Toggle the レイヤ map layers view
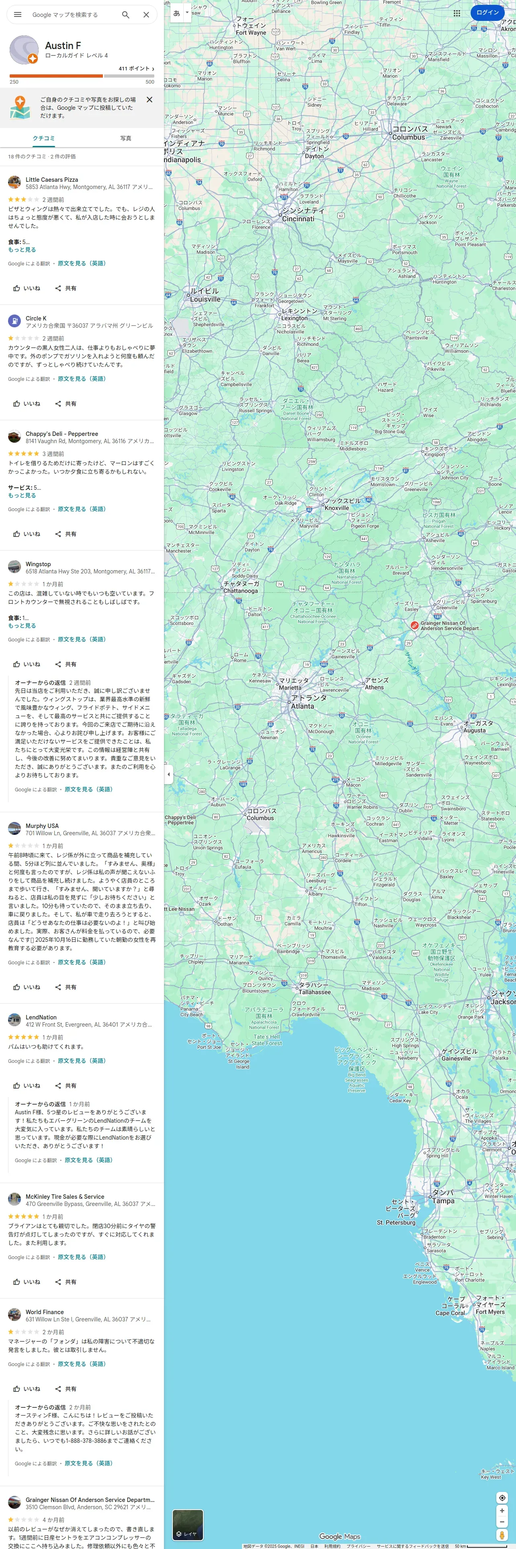Image resolution: width=516 pixels, height=1549 pixels. tap(188, 1526)
